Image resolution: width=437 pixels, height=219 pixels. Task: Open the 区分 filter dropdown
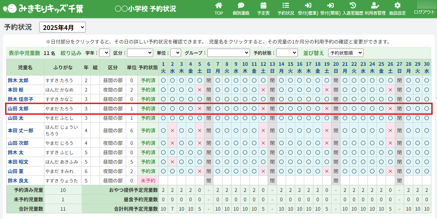(140, 53)
